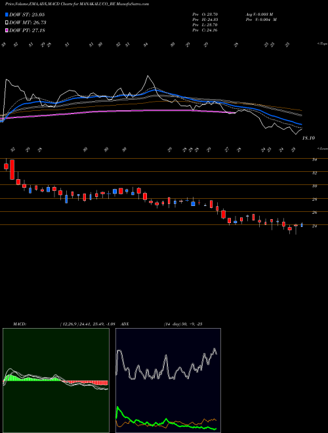Click the MANAKALUCO_BE chart title text
This screenshot has width=328, height=433.
pyautogui.click(x=77, y=4)
